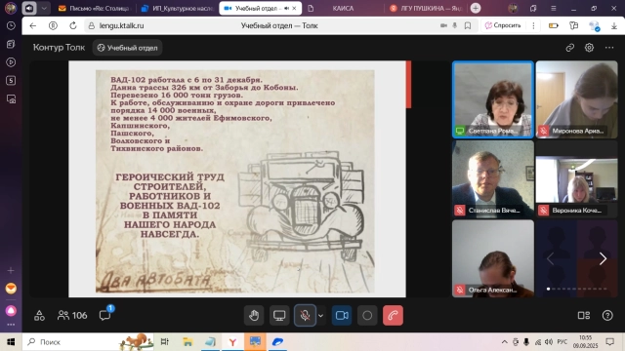Image resolution: width=625 pixels, height=351 pixels.
Task: Toggle the muted microphone button
Action: tap(305, 316)
